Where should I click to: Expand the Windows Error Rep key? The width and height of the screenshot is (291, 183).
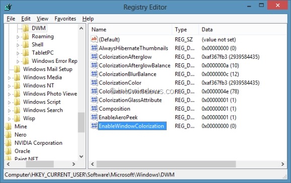pyautogui.click(x=18, y=61)
